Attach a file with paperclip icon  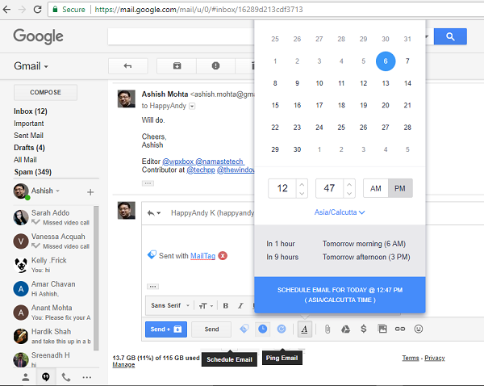coord(328,329)
